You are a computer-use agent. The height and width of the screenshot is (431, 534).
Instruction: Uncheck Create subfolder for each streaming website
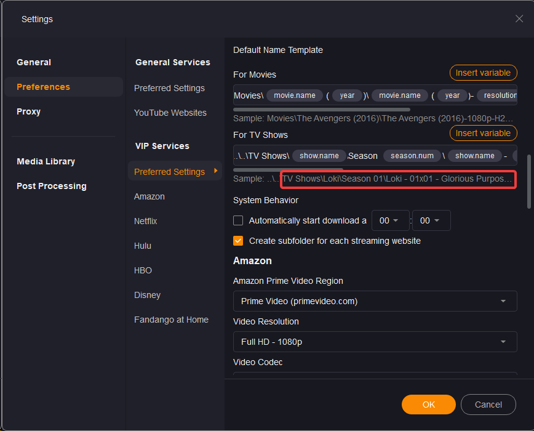point(238,241)
